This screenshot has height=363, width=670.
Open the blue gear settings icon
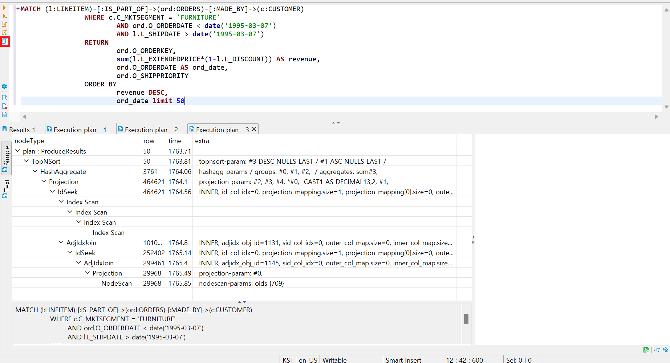[4, 86]
